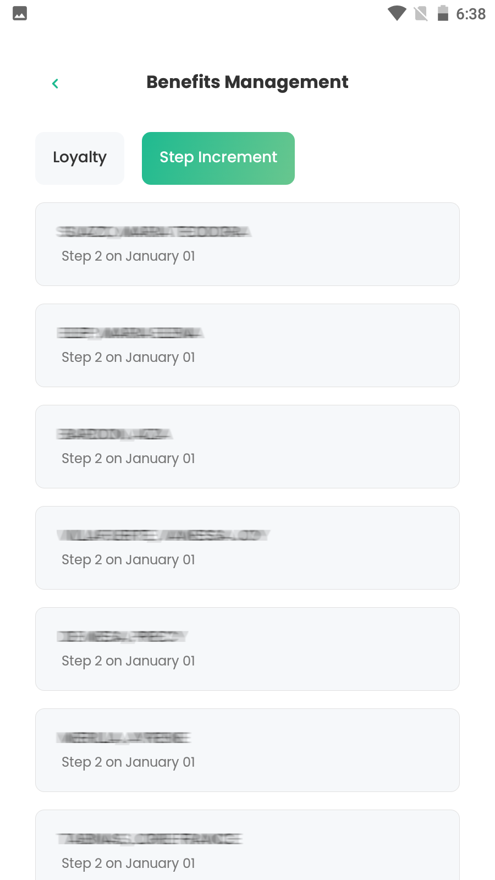Viewport: 495px width, 880px height.
Task: Go back using the green chevron arrow
Action: click(x=55, y=83)
